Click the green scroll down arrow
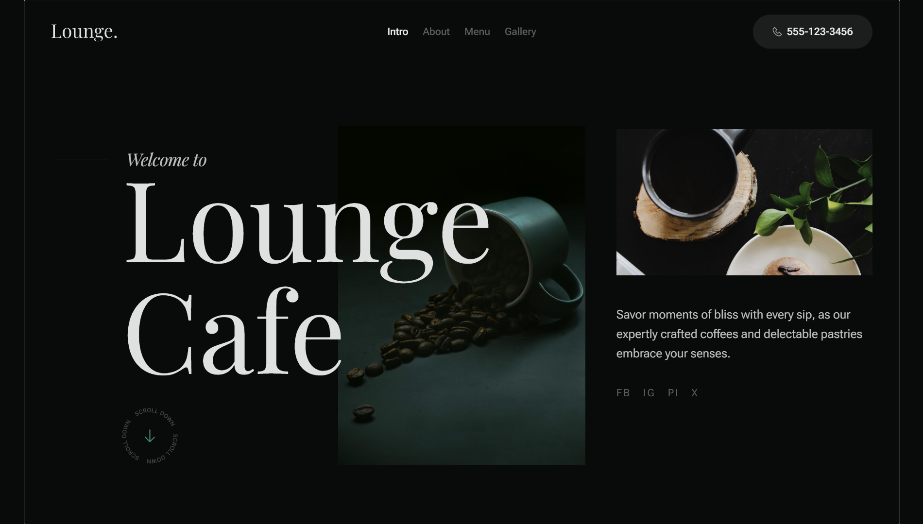 pos(150,436)
